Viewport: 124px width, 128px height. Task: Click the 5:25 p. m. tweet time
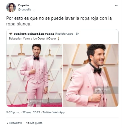click(13, 112)
